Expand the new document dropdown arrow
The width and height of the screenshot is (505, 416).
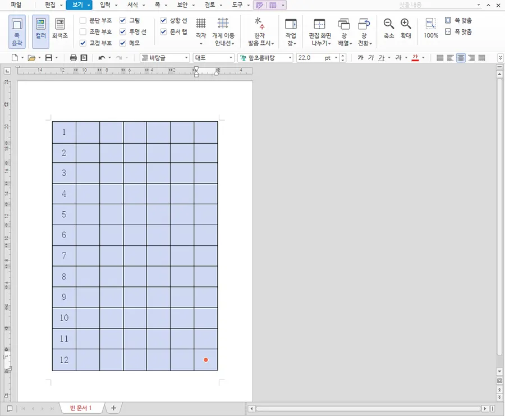coord(22,58)
